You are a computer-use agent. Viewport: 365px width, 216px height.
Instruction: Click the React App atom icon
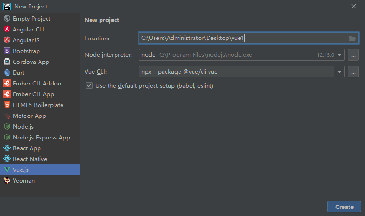pos(7,148)
